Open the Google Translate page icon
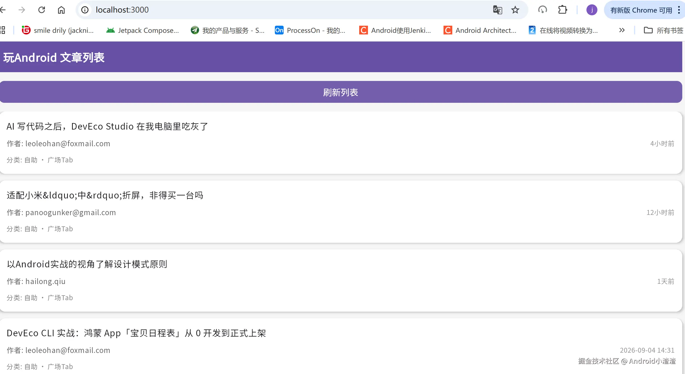 (x=497, y=10)
